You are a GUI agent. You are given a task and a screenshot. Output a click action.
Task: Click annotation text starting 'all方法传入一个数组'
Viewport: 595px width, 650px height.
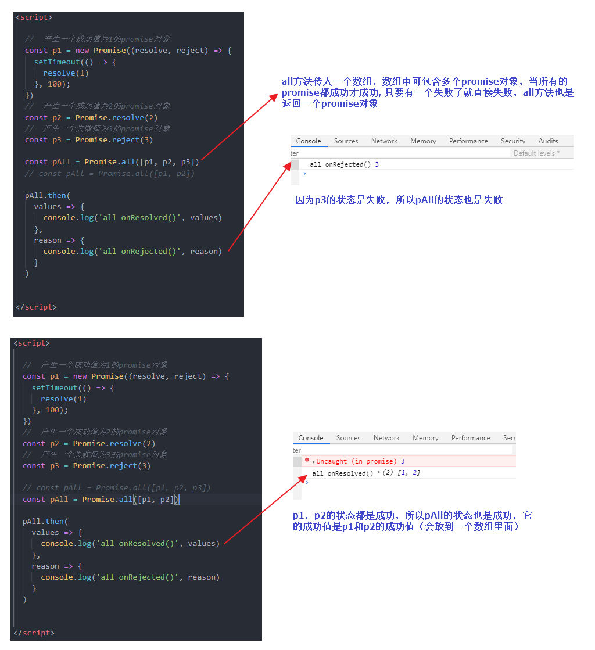click(428, 92)
